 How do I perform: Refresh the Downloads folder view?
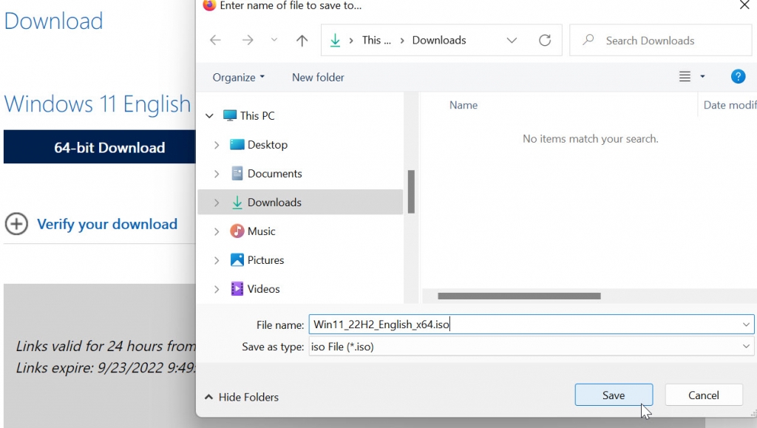546,40
